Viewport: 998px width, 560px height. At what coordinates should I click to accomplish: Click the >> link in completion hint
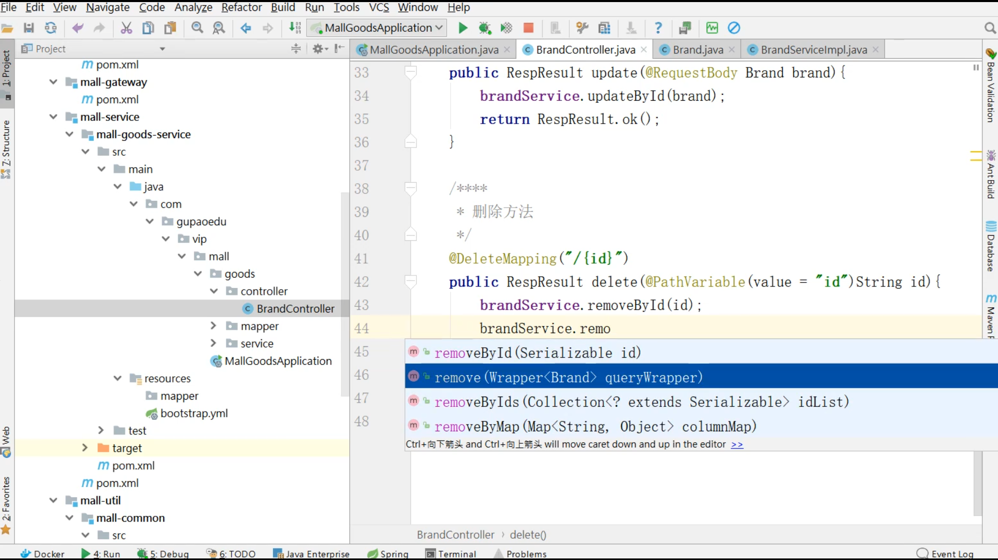[x=737, y=445]
